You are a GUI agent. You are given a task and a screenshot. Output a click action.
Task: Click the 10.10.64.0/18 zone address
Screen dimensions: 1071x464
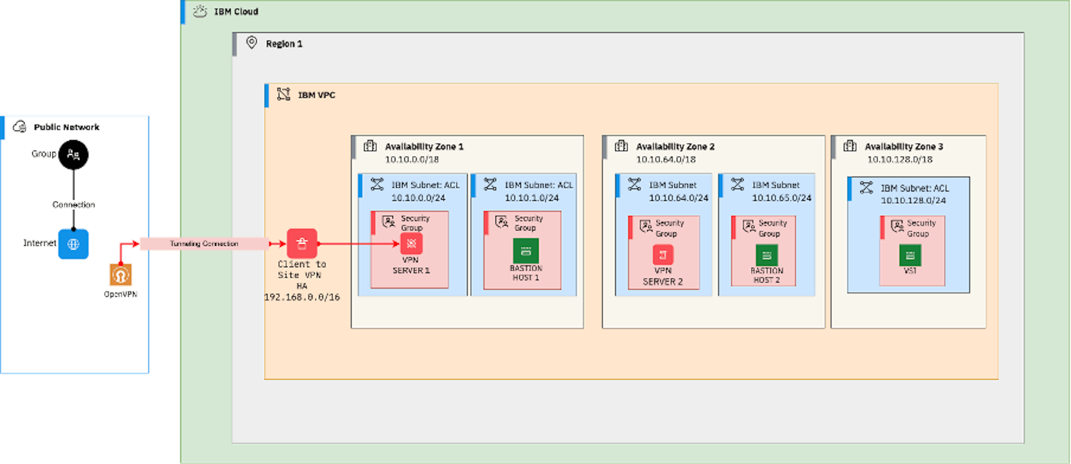(x=666, y=159)
